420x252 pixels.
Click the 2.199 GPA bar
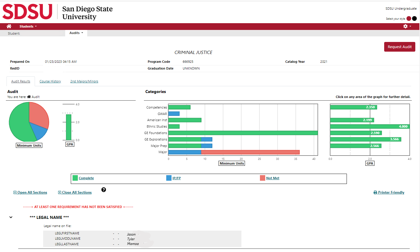[352, 120]
